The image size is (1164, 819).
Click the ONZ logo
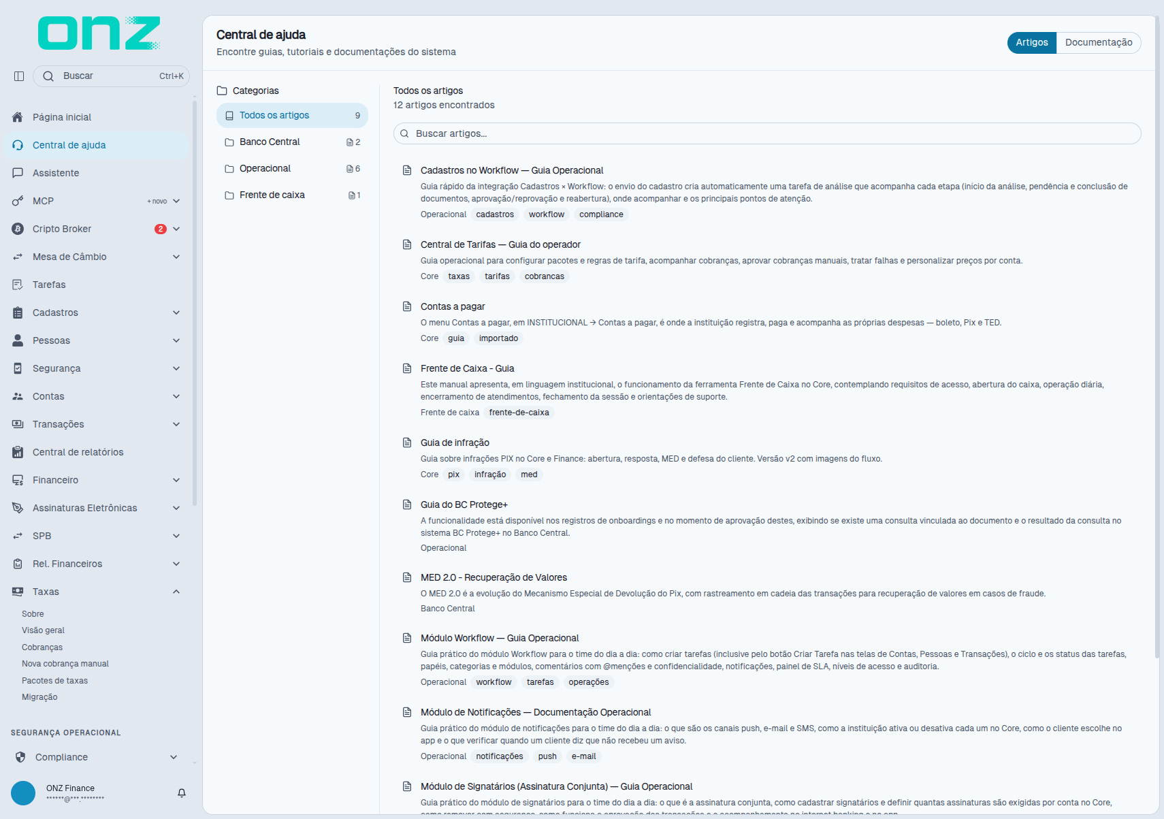[x=99, y=33]
